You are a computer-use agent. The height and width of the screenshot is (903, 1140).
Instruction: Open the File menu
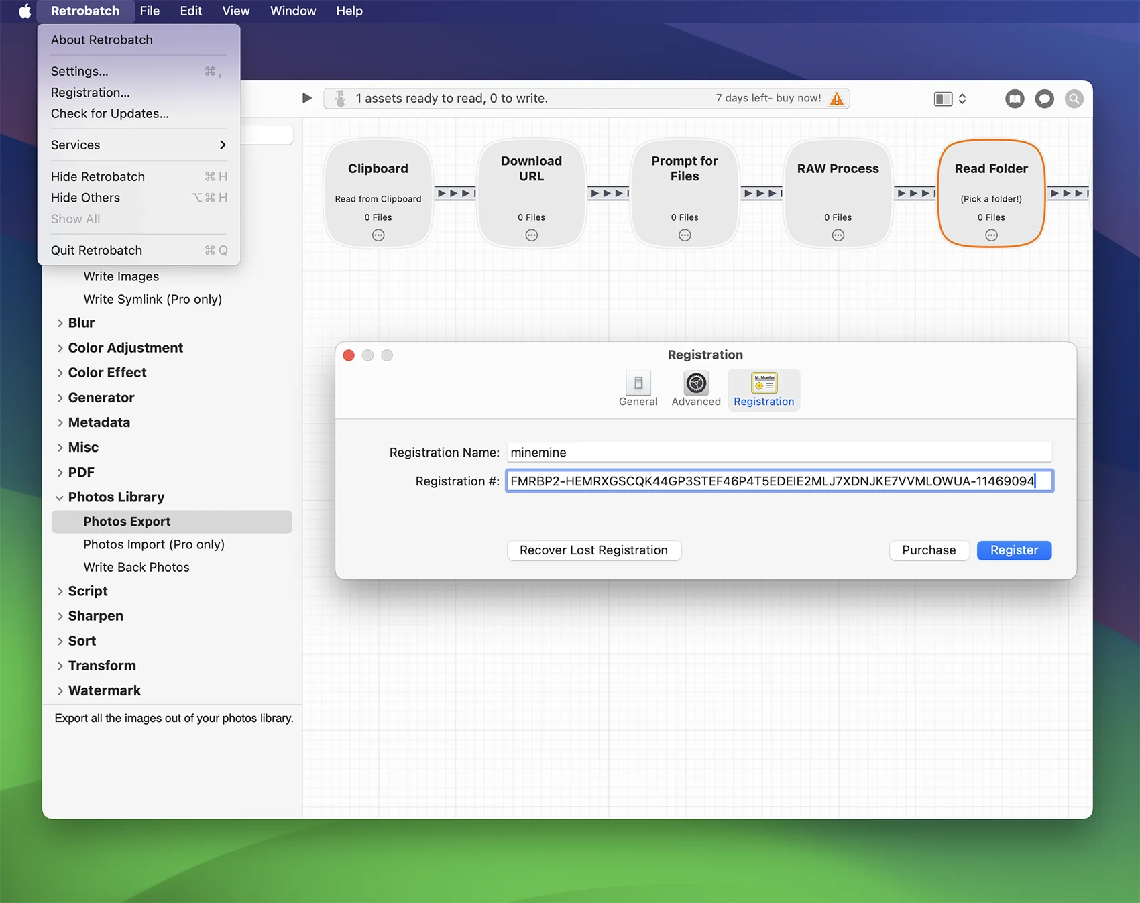coord(150,11)
